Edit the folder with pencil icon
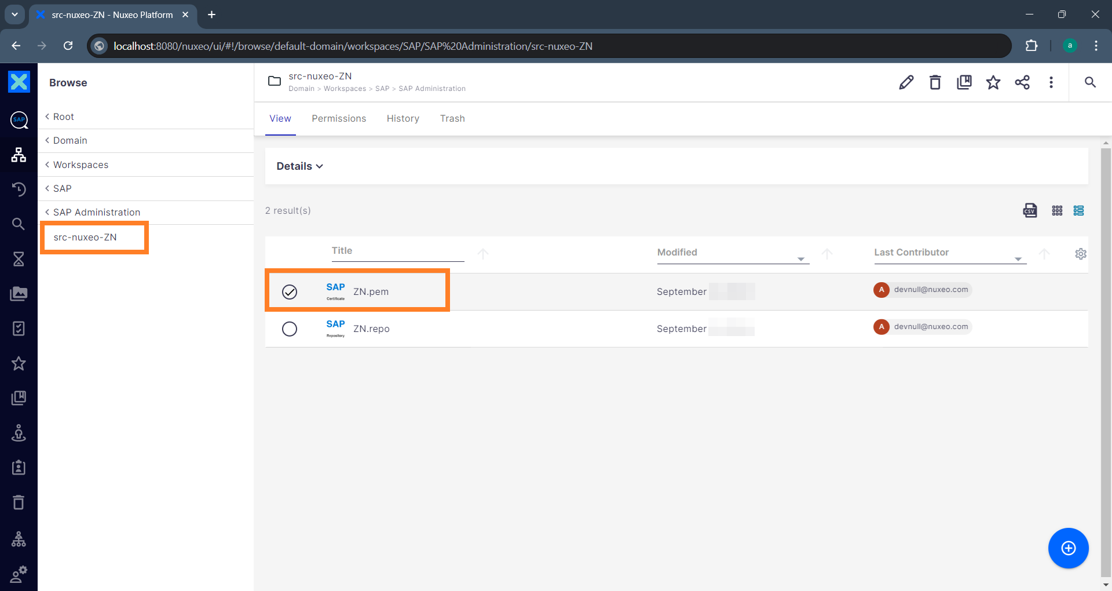The image size is (1112, 591). [x=906, y=82]
